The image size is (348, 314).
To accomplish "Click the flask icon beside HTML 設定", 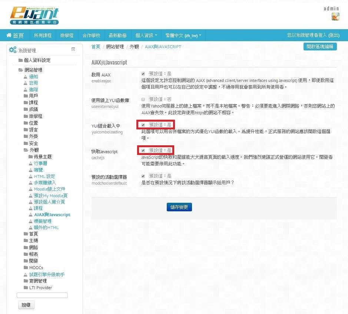I will click(x=31, y=176).
